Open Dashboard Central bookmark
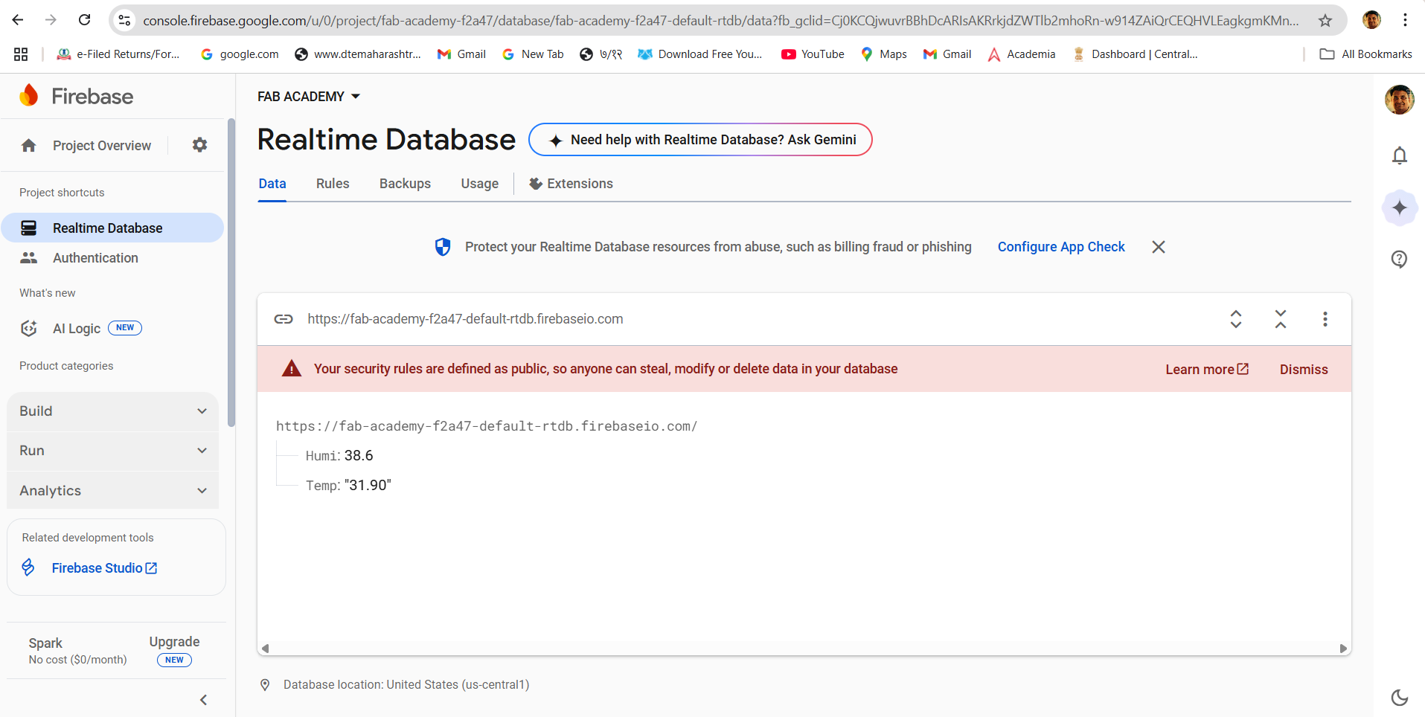 [1135, 54]
